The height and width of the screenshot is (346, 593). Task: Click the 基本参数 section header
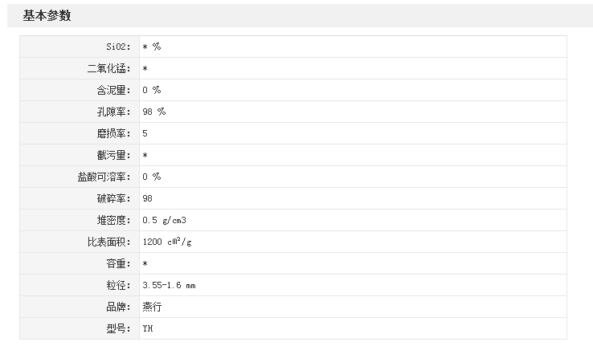[47, 15]
